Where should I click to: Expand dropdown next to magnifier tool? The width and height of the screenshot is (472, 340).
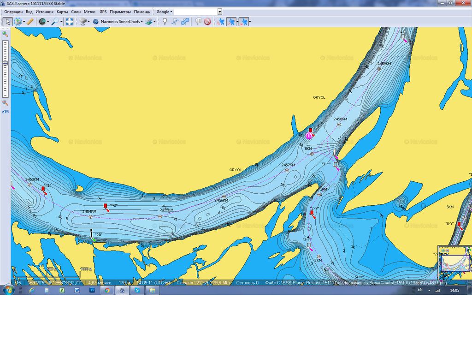61,22
